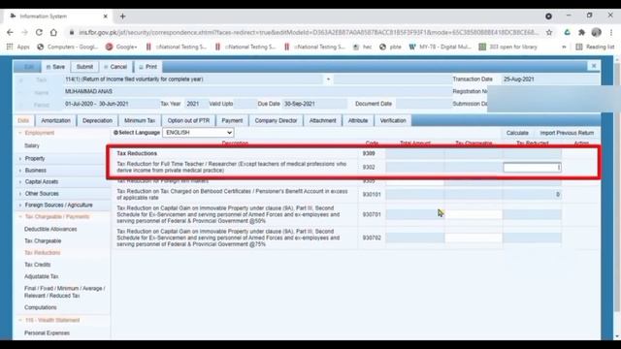This screenshot has width=621, height=349.
Task: Open Tax Reductions sidebar item
Action: click(x=43, y=252)
